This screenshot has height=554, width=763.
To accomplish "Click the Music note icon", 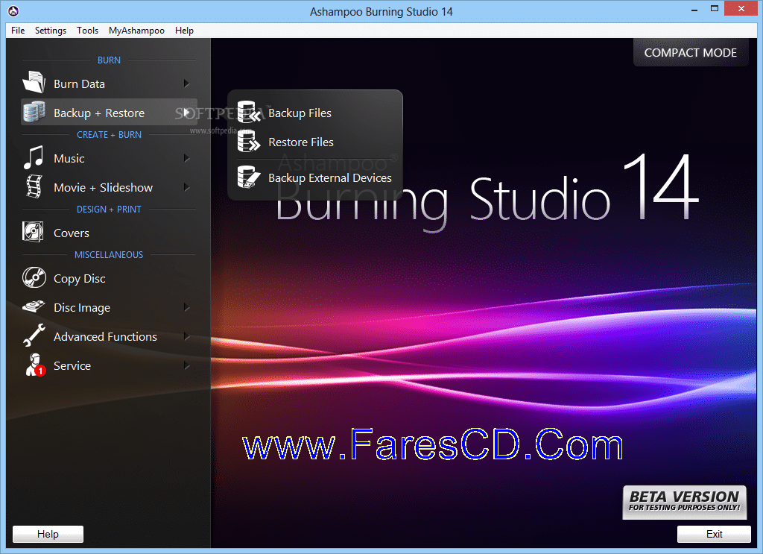I will click(x=34, y=158).
